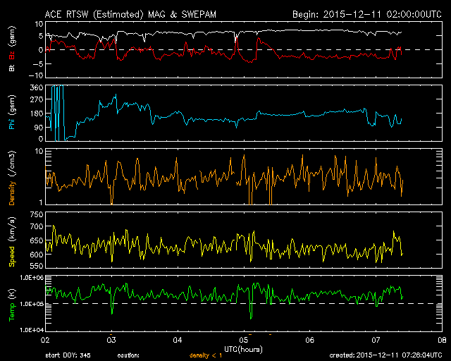Image resolution: width=451 pixels, height=361 pixels.
Task: Click the "1.0E+06" temperature tick label
Action: tap(32, 278)
